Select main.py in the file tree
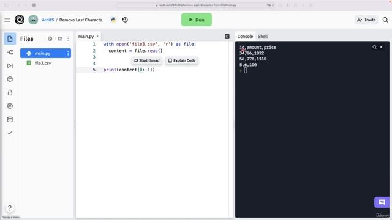Image resolution: width=392 pixels, height=220 pixels. click(45, 53)
